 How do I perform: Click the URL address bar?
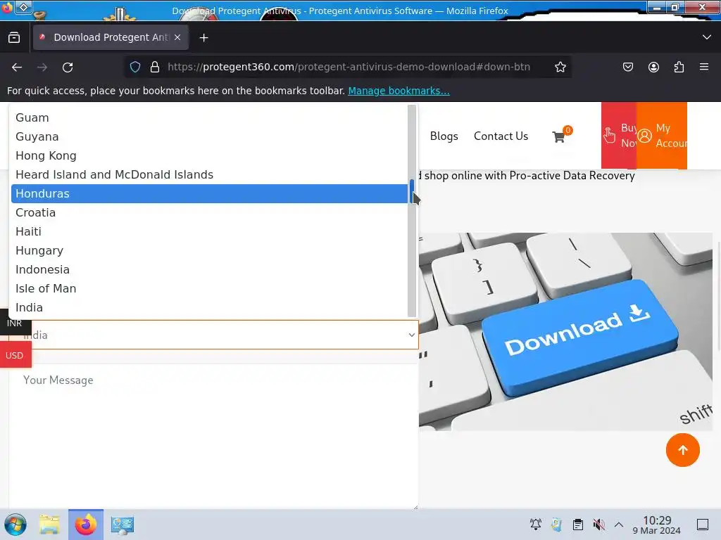tap(349, 67)
